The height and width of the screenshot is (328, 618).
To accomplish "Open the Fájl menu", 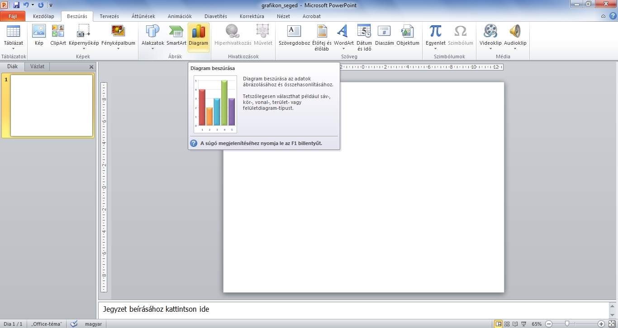I will coord(13,16).
